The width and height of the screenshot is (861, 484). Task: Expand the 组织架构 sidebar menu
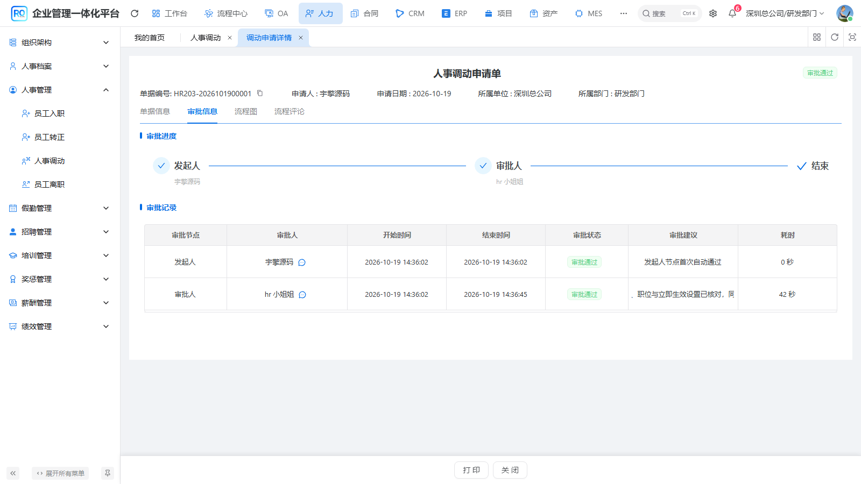[60, 42]
